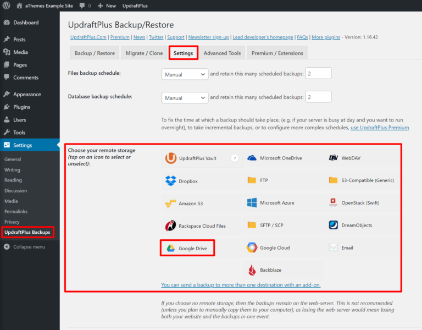Click the plus New icon in admin bar
Screen dimensions: 422x330
tap(100, 5)
